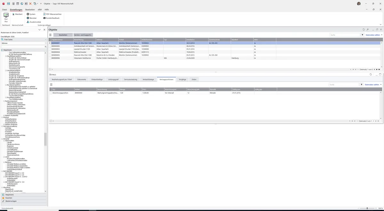Open the hamburger menu in Objekte toolbar

50,35
